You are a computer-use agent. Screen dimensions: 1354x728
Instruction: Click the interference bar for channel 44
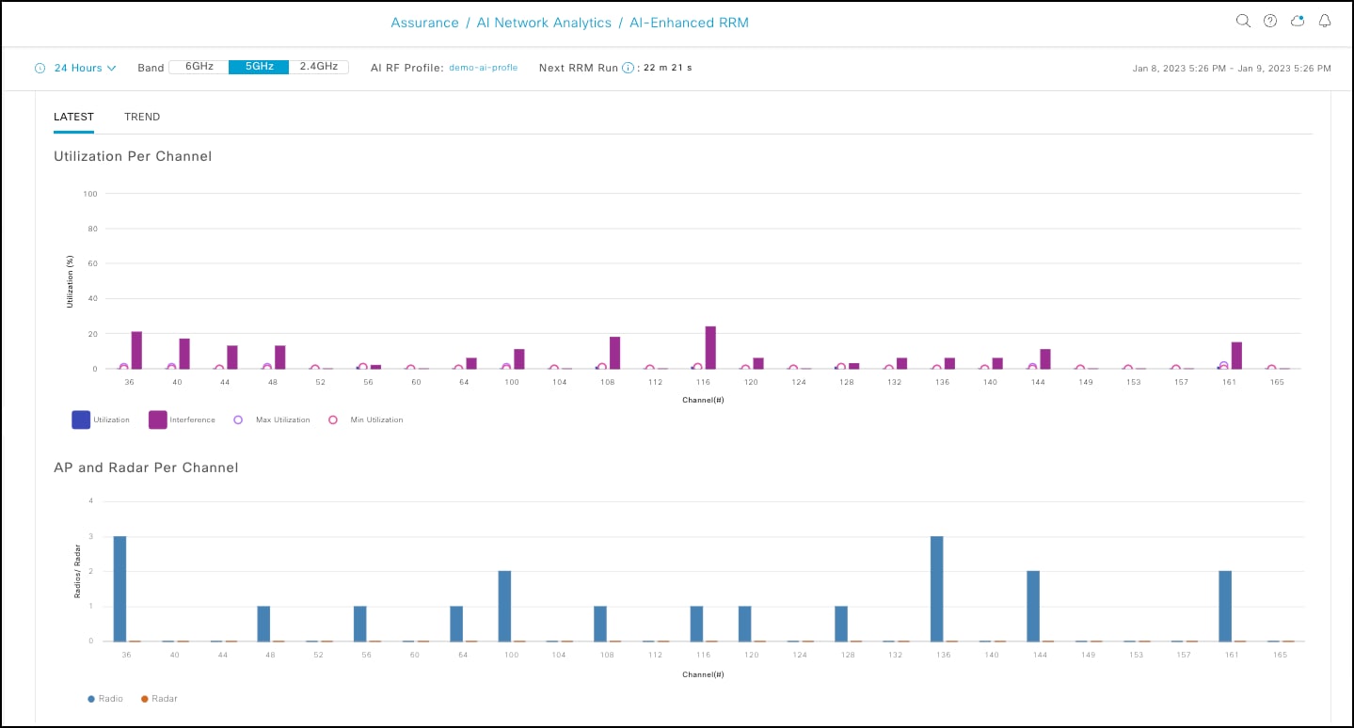(x=232, y=357)
